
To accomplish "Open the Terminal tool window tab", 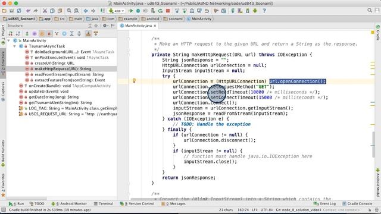I will coord(104,203).
